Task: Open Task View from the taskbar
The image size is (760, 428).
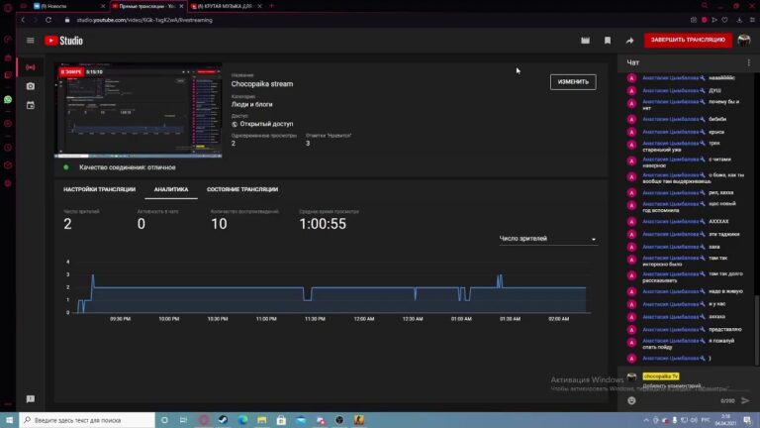Action: [x=183, y=420]
